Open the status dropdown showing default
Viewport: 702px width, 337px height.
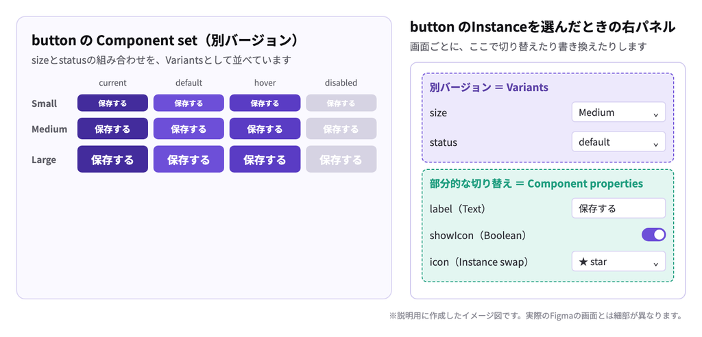pos(618,142)
